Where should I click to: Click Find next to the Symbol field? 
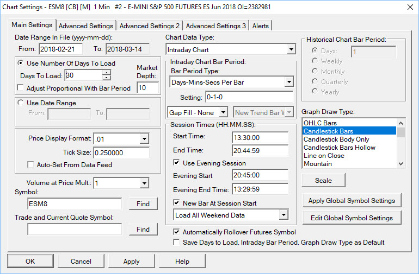point(143,204)
